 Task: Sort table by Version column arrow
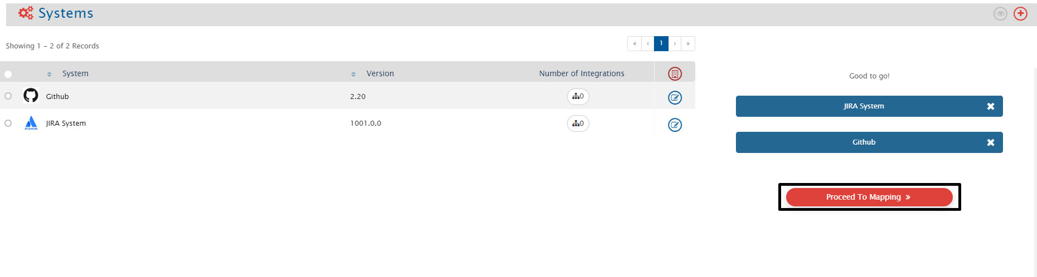coord(353,74)
